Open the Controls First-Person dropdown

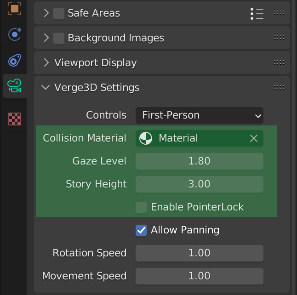click(x=200, y=115)
